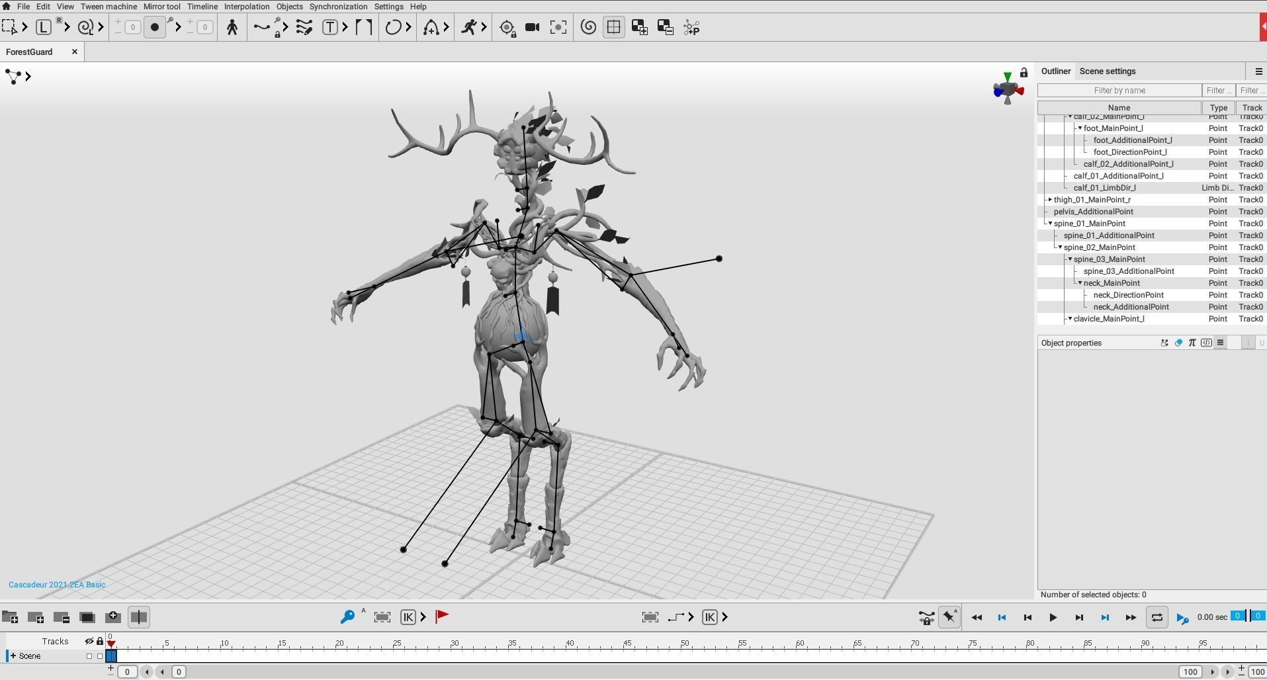The width and height of the screenshot is (1267, 680).
Task: Open the Mirror tool menu
Action: click(x=162, y=6)
